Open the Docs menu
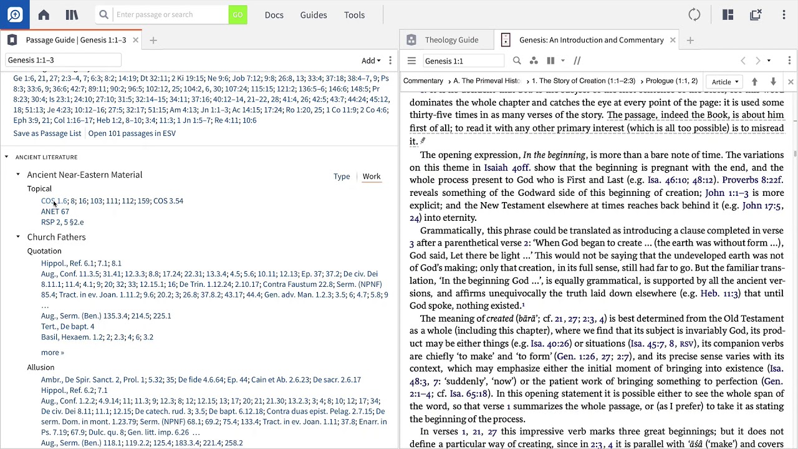Screen dimensions: 798x449 point(274,14)
